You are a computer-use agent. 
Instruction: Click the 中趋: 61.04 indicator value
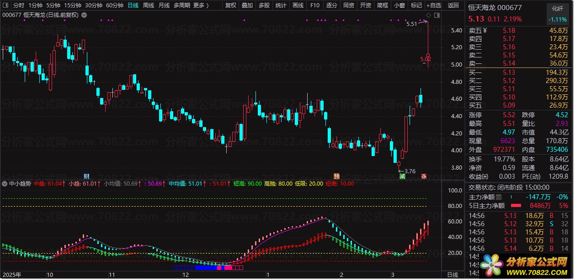(49, 184)
